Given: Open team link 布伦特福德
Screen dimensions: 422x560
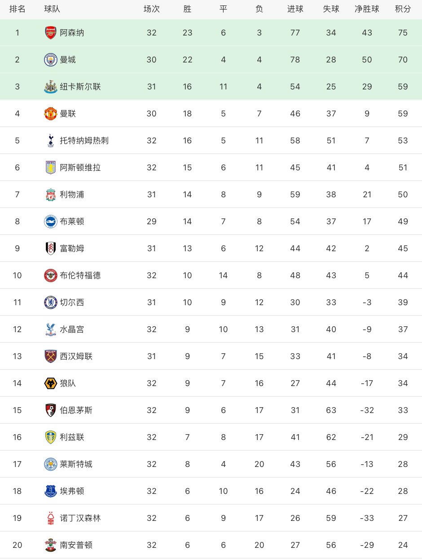Looking at the screenshot, I should click(80, 276).
